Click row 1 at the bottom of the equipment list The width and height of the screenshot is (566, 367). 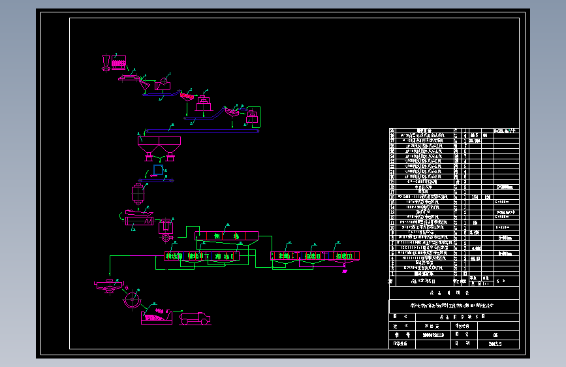coord(454,274)
